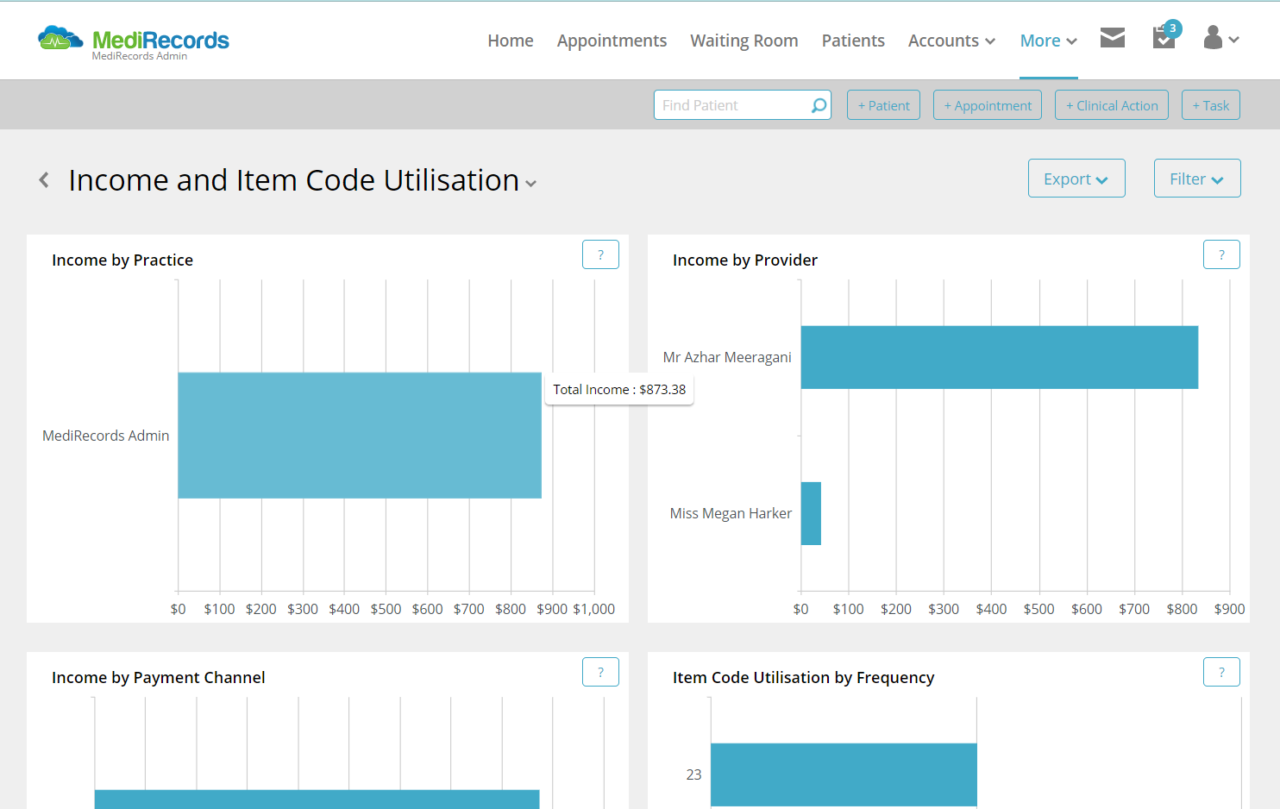Open the mail envelope icon

[x=1113, y=38]
